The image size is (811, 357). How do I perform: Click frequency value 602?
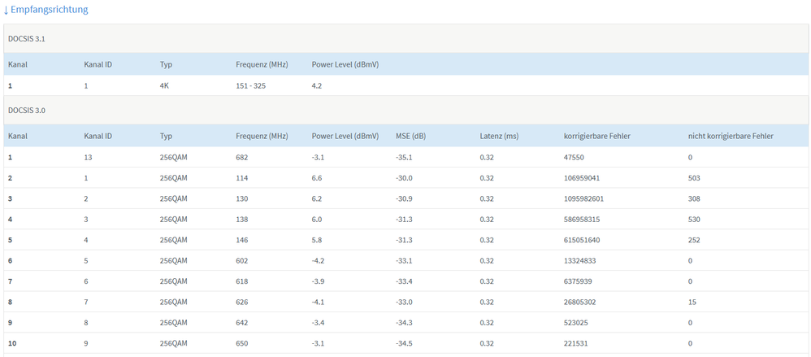click(x=242, y=261)
